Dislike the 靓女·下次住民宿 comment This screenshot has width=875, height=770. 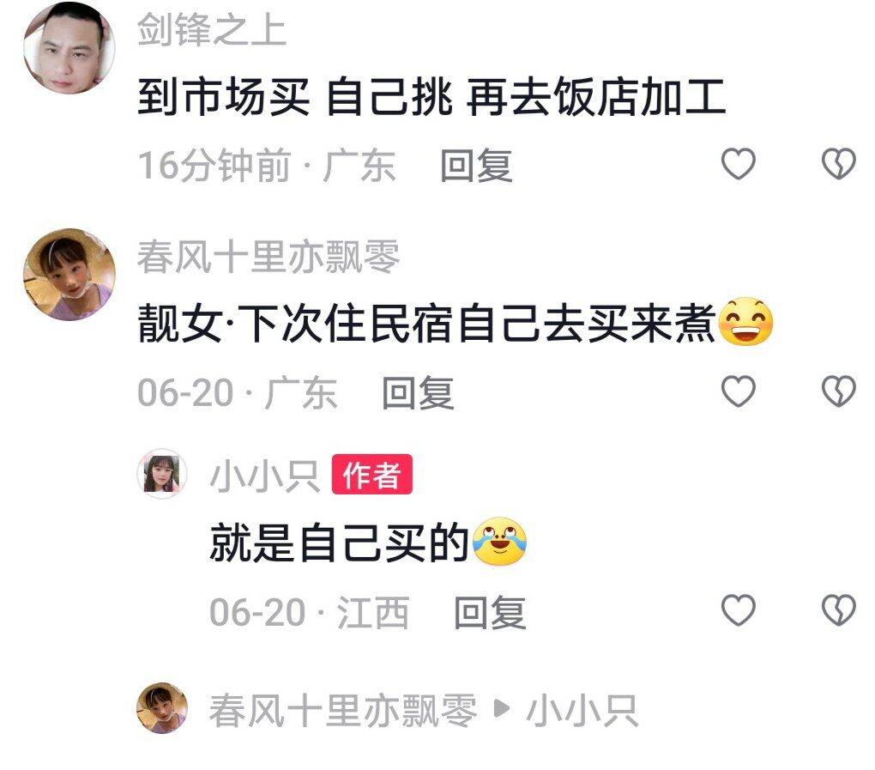click(x=838, y=391)
